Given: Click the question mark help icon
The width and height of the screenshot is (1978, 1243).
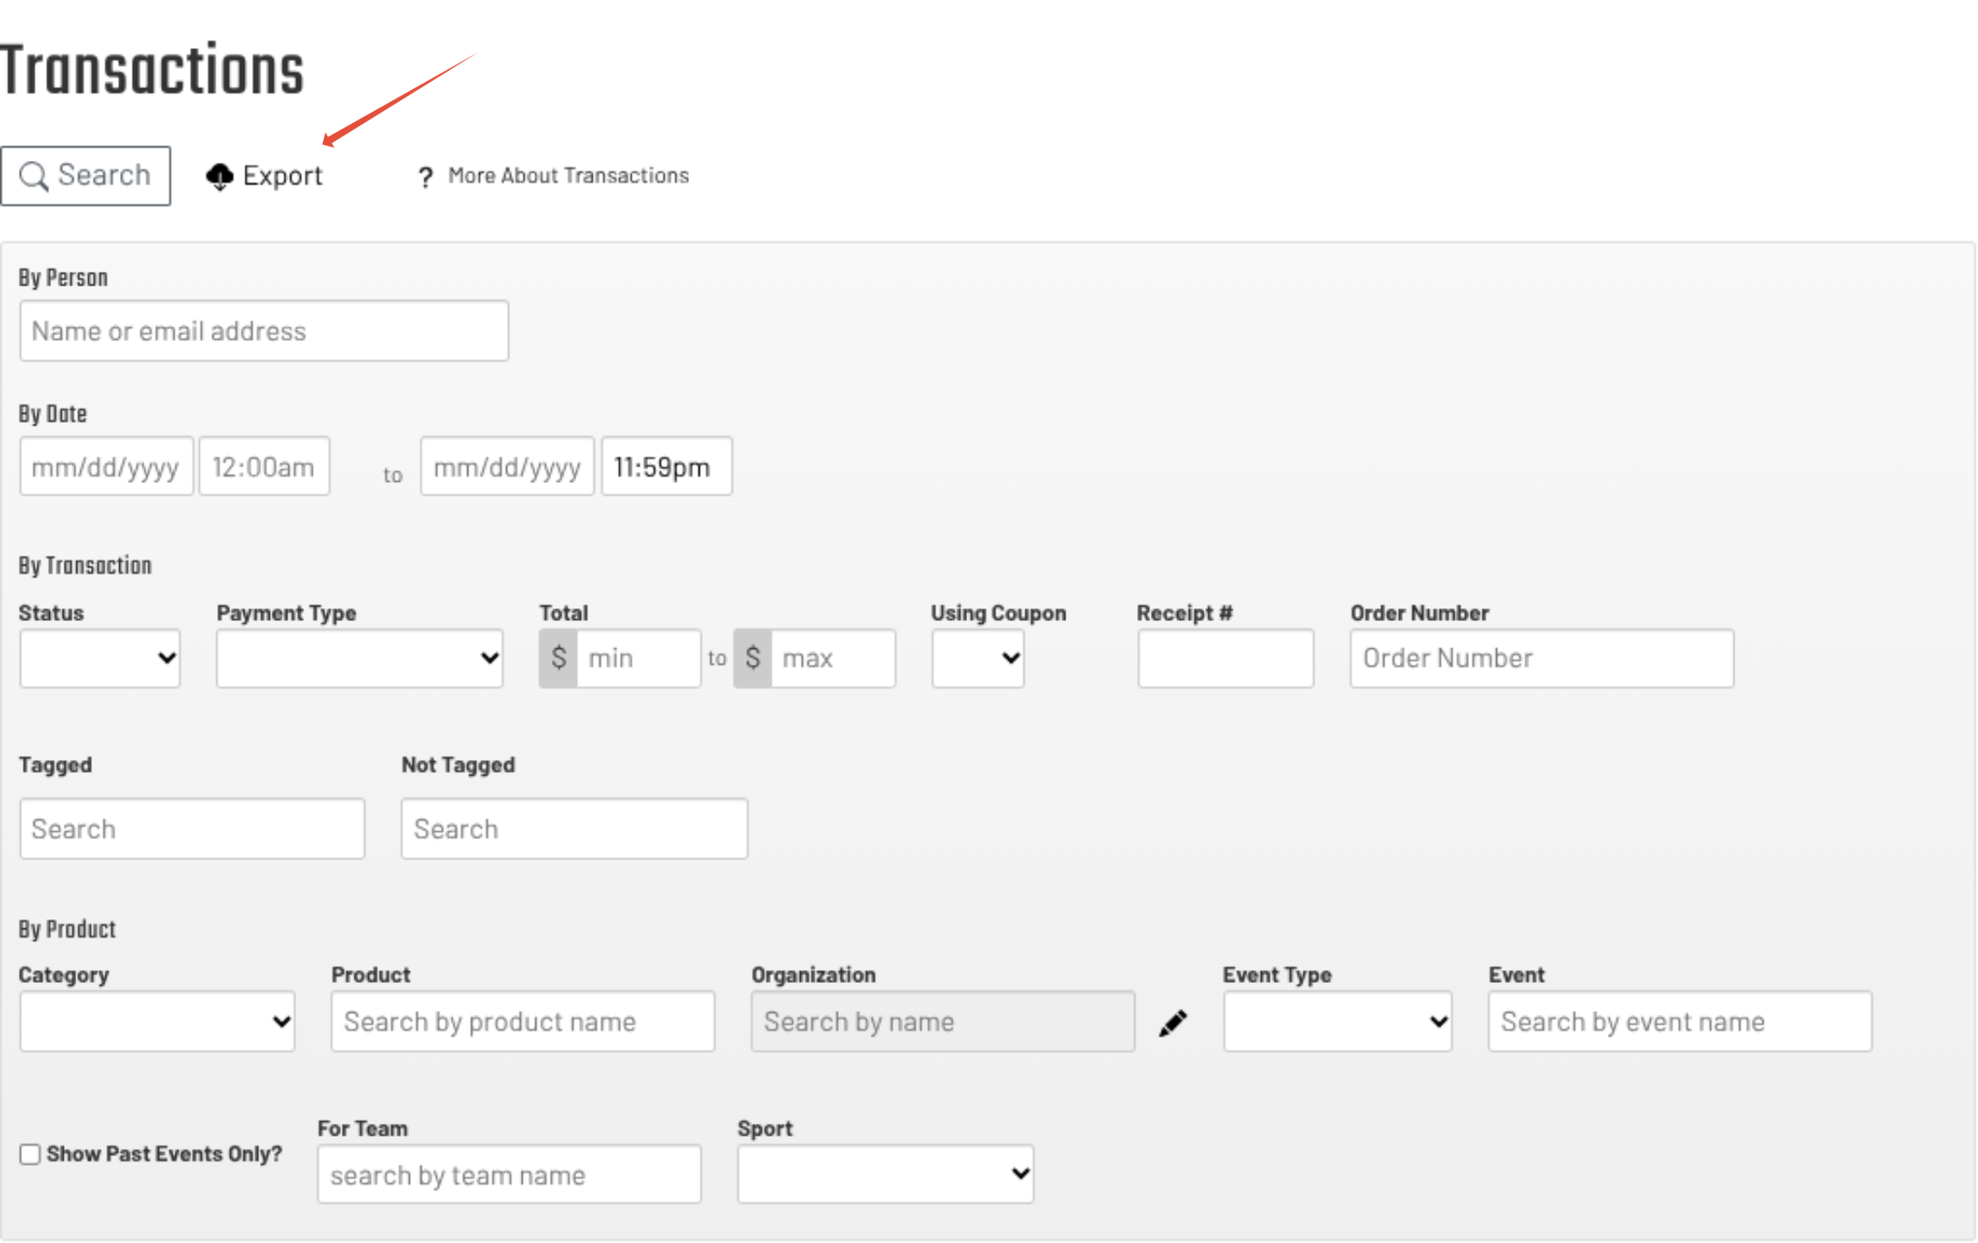Looking at the screenshot, I should coord(425,177).
